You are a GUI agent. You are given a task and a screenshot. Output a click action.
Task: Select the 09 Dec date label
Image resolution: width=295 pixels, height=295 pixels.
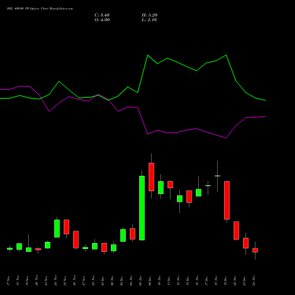tap(150, 281)
